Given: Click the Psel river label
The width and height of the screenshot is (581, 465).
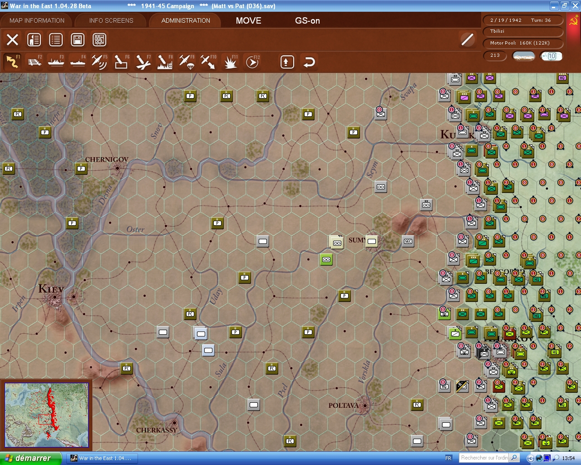Looking at the screenshot, I should coord(282,391).
